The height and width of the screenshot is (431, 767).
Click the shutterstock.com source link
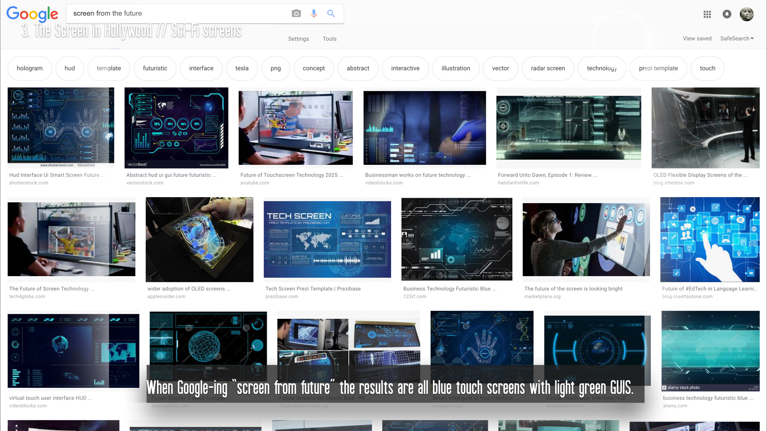(x=29, y=183)
